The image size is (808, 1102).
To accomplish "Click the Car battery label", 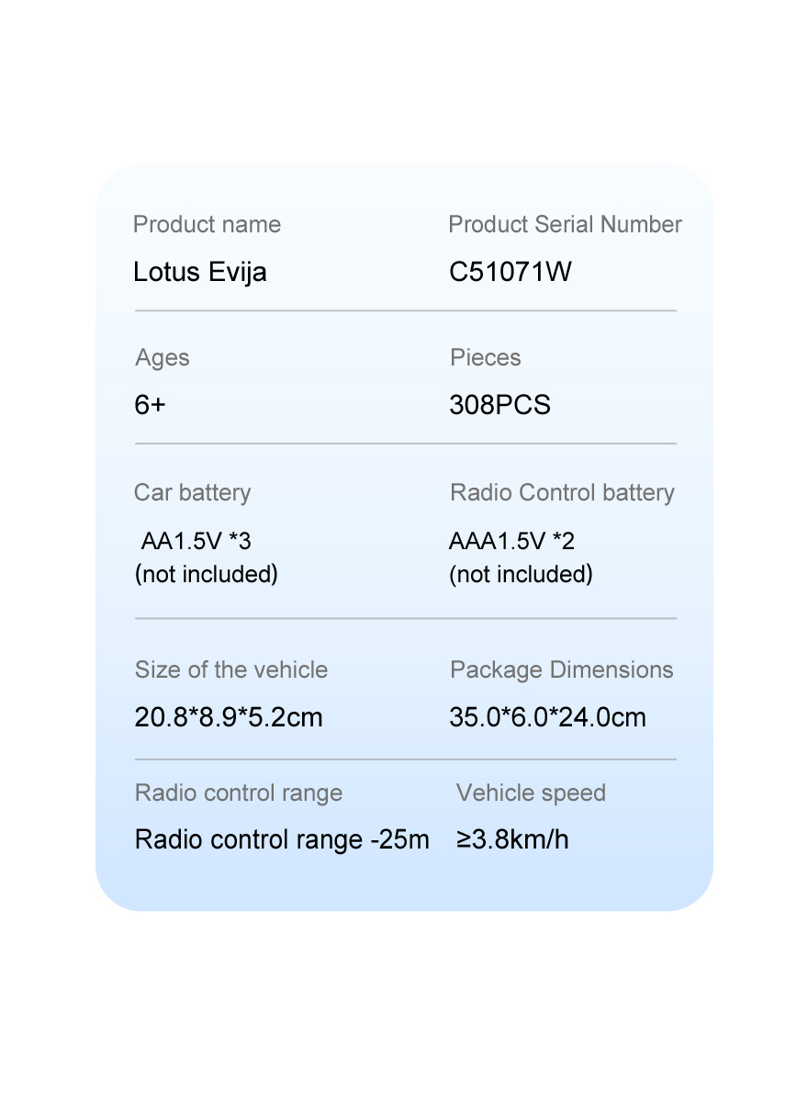I will 192,493.
